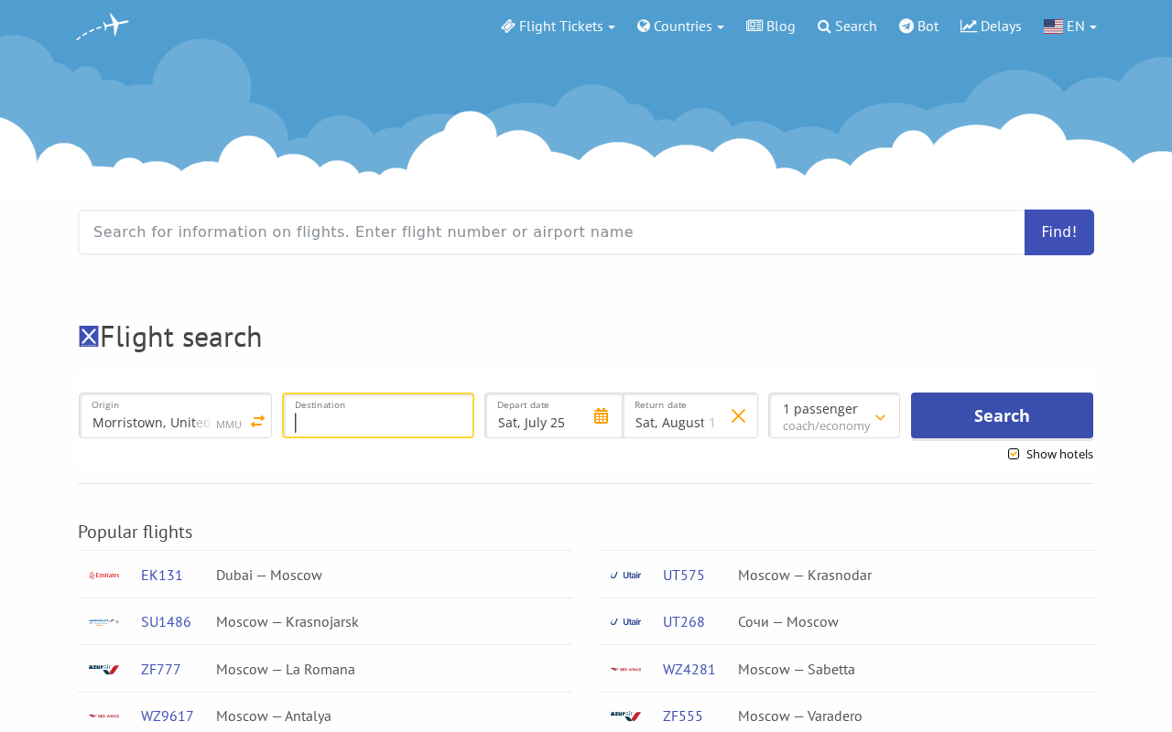
Task: Click the Сочи — Moscow route text
Action: click(788, 621)
